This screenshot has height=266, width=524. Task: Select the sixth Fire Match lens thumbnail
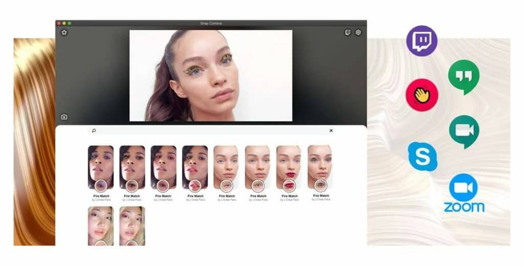258,167
